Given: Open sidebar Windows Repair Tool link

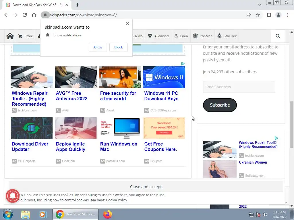Looking at the screenshot, I should tap(259, 145).
